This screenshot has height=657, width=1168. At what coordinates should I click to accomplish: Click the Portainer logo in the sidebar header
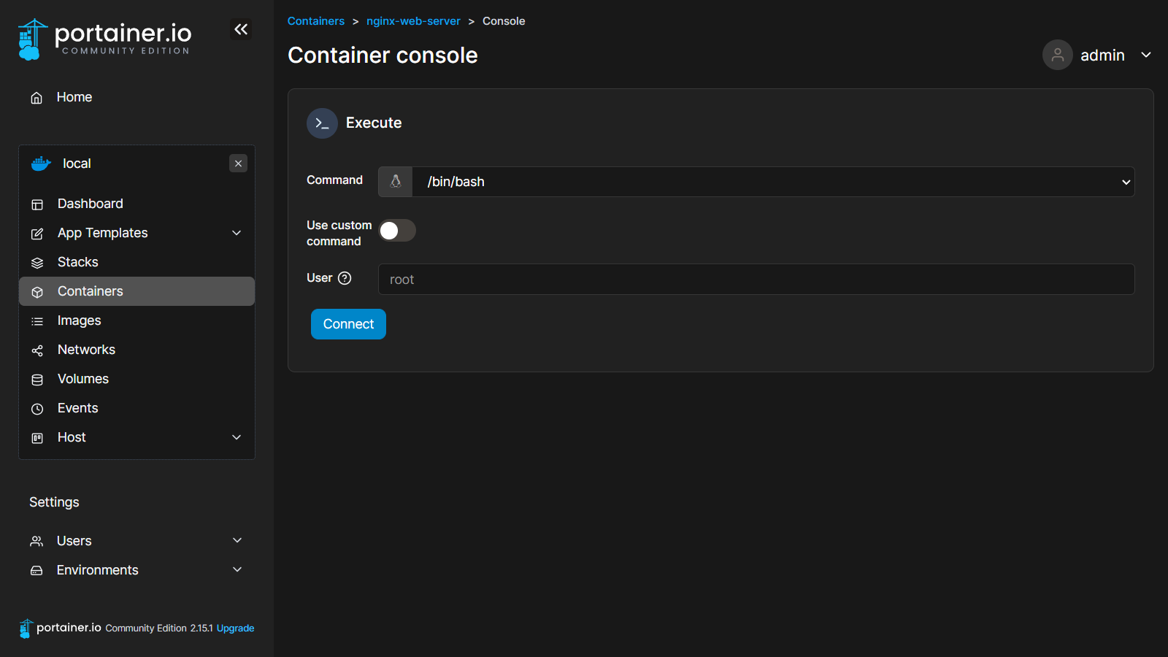point(104,39)
